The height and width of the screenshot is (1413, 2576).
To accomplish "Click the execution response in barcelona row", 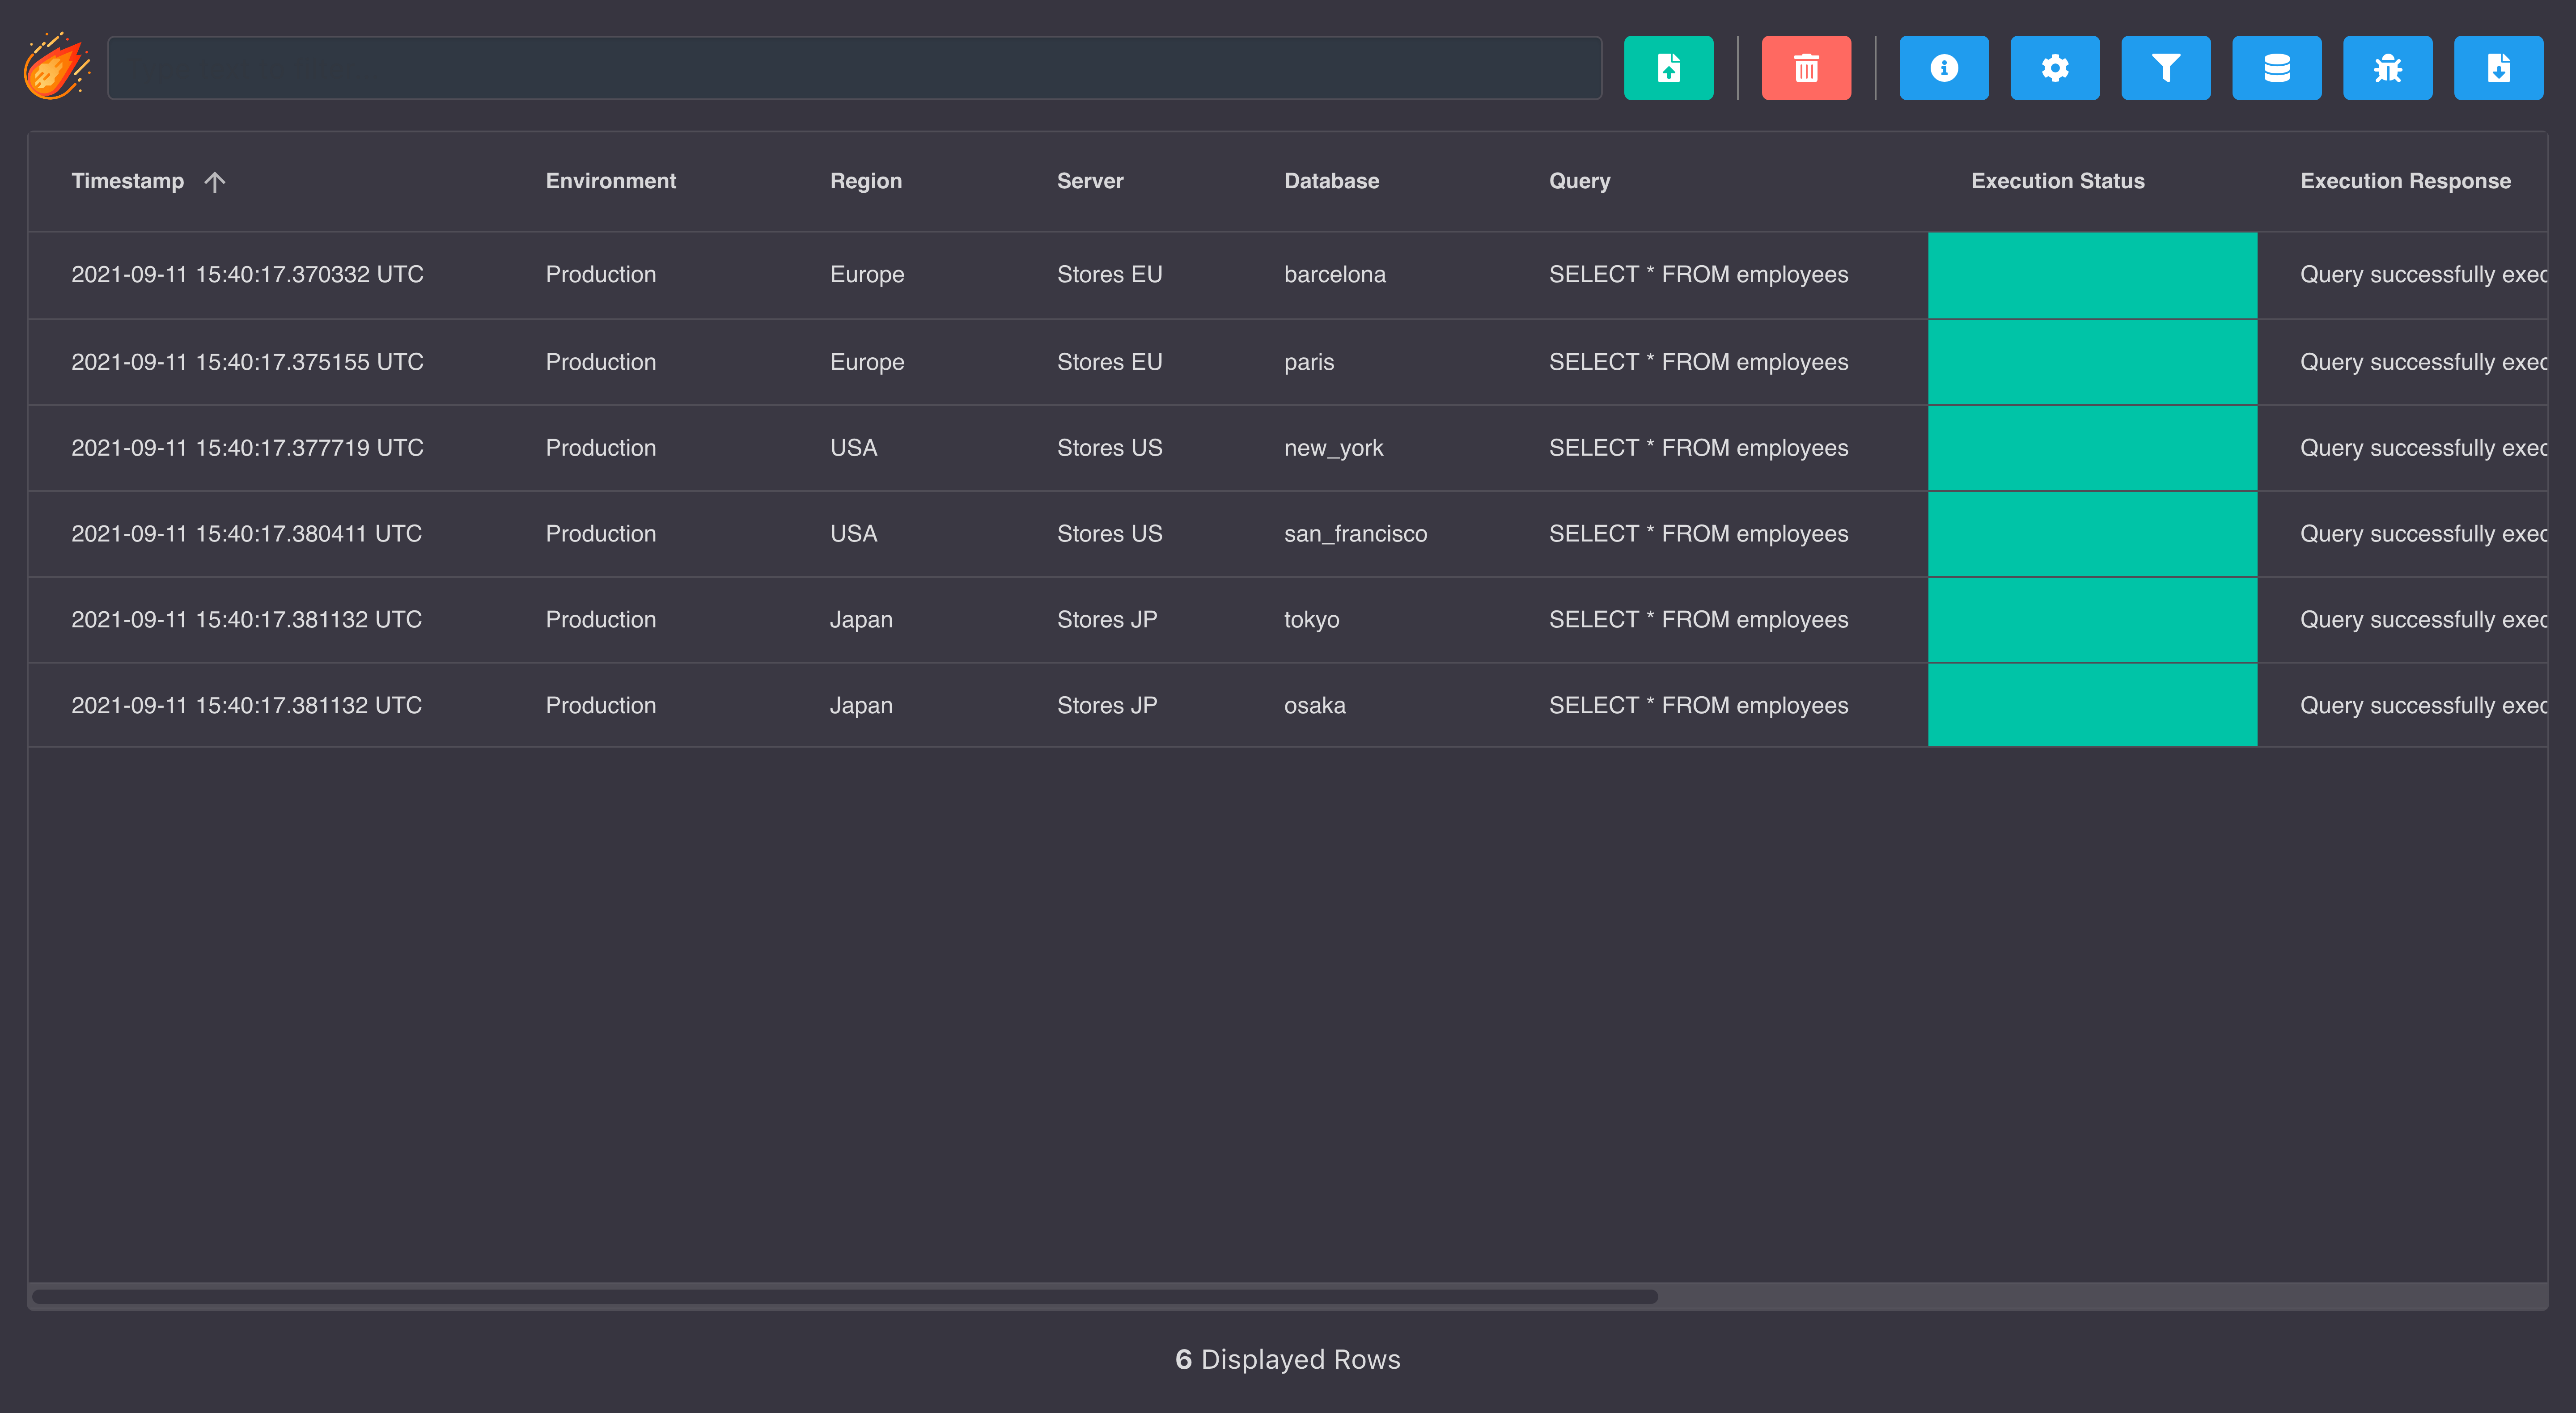I will [x=2423, y=274].
